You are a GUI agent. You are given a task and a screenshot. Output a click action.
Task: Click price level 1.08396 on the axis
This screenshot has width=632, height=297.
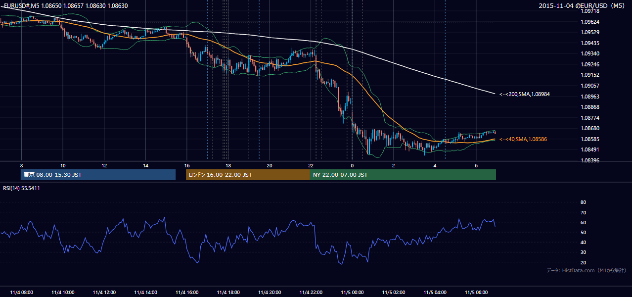click(589, 160)
